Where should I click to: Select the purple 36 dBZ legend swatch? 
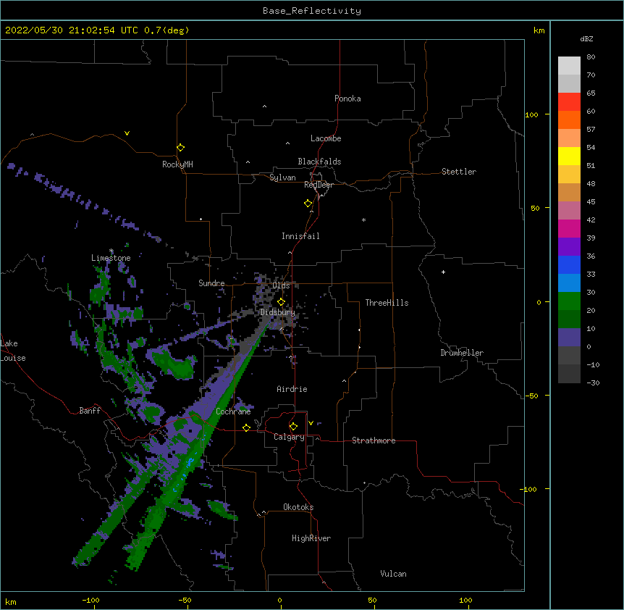tap(569, 247)
